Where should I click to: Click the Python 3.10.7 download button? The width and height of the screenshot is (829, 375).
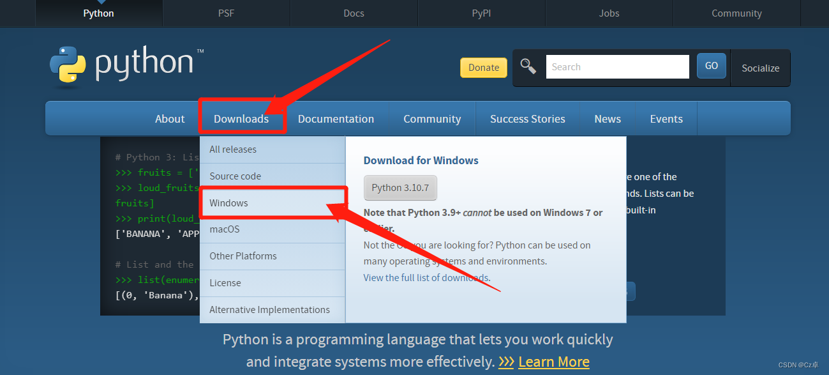400,188
